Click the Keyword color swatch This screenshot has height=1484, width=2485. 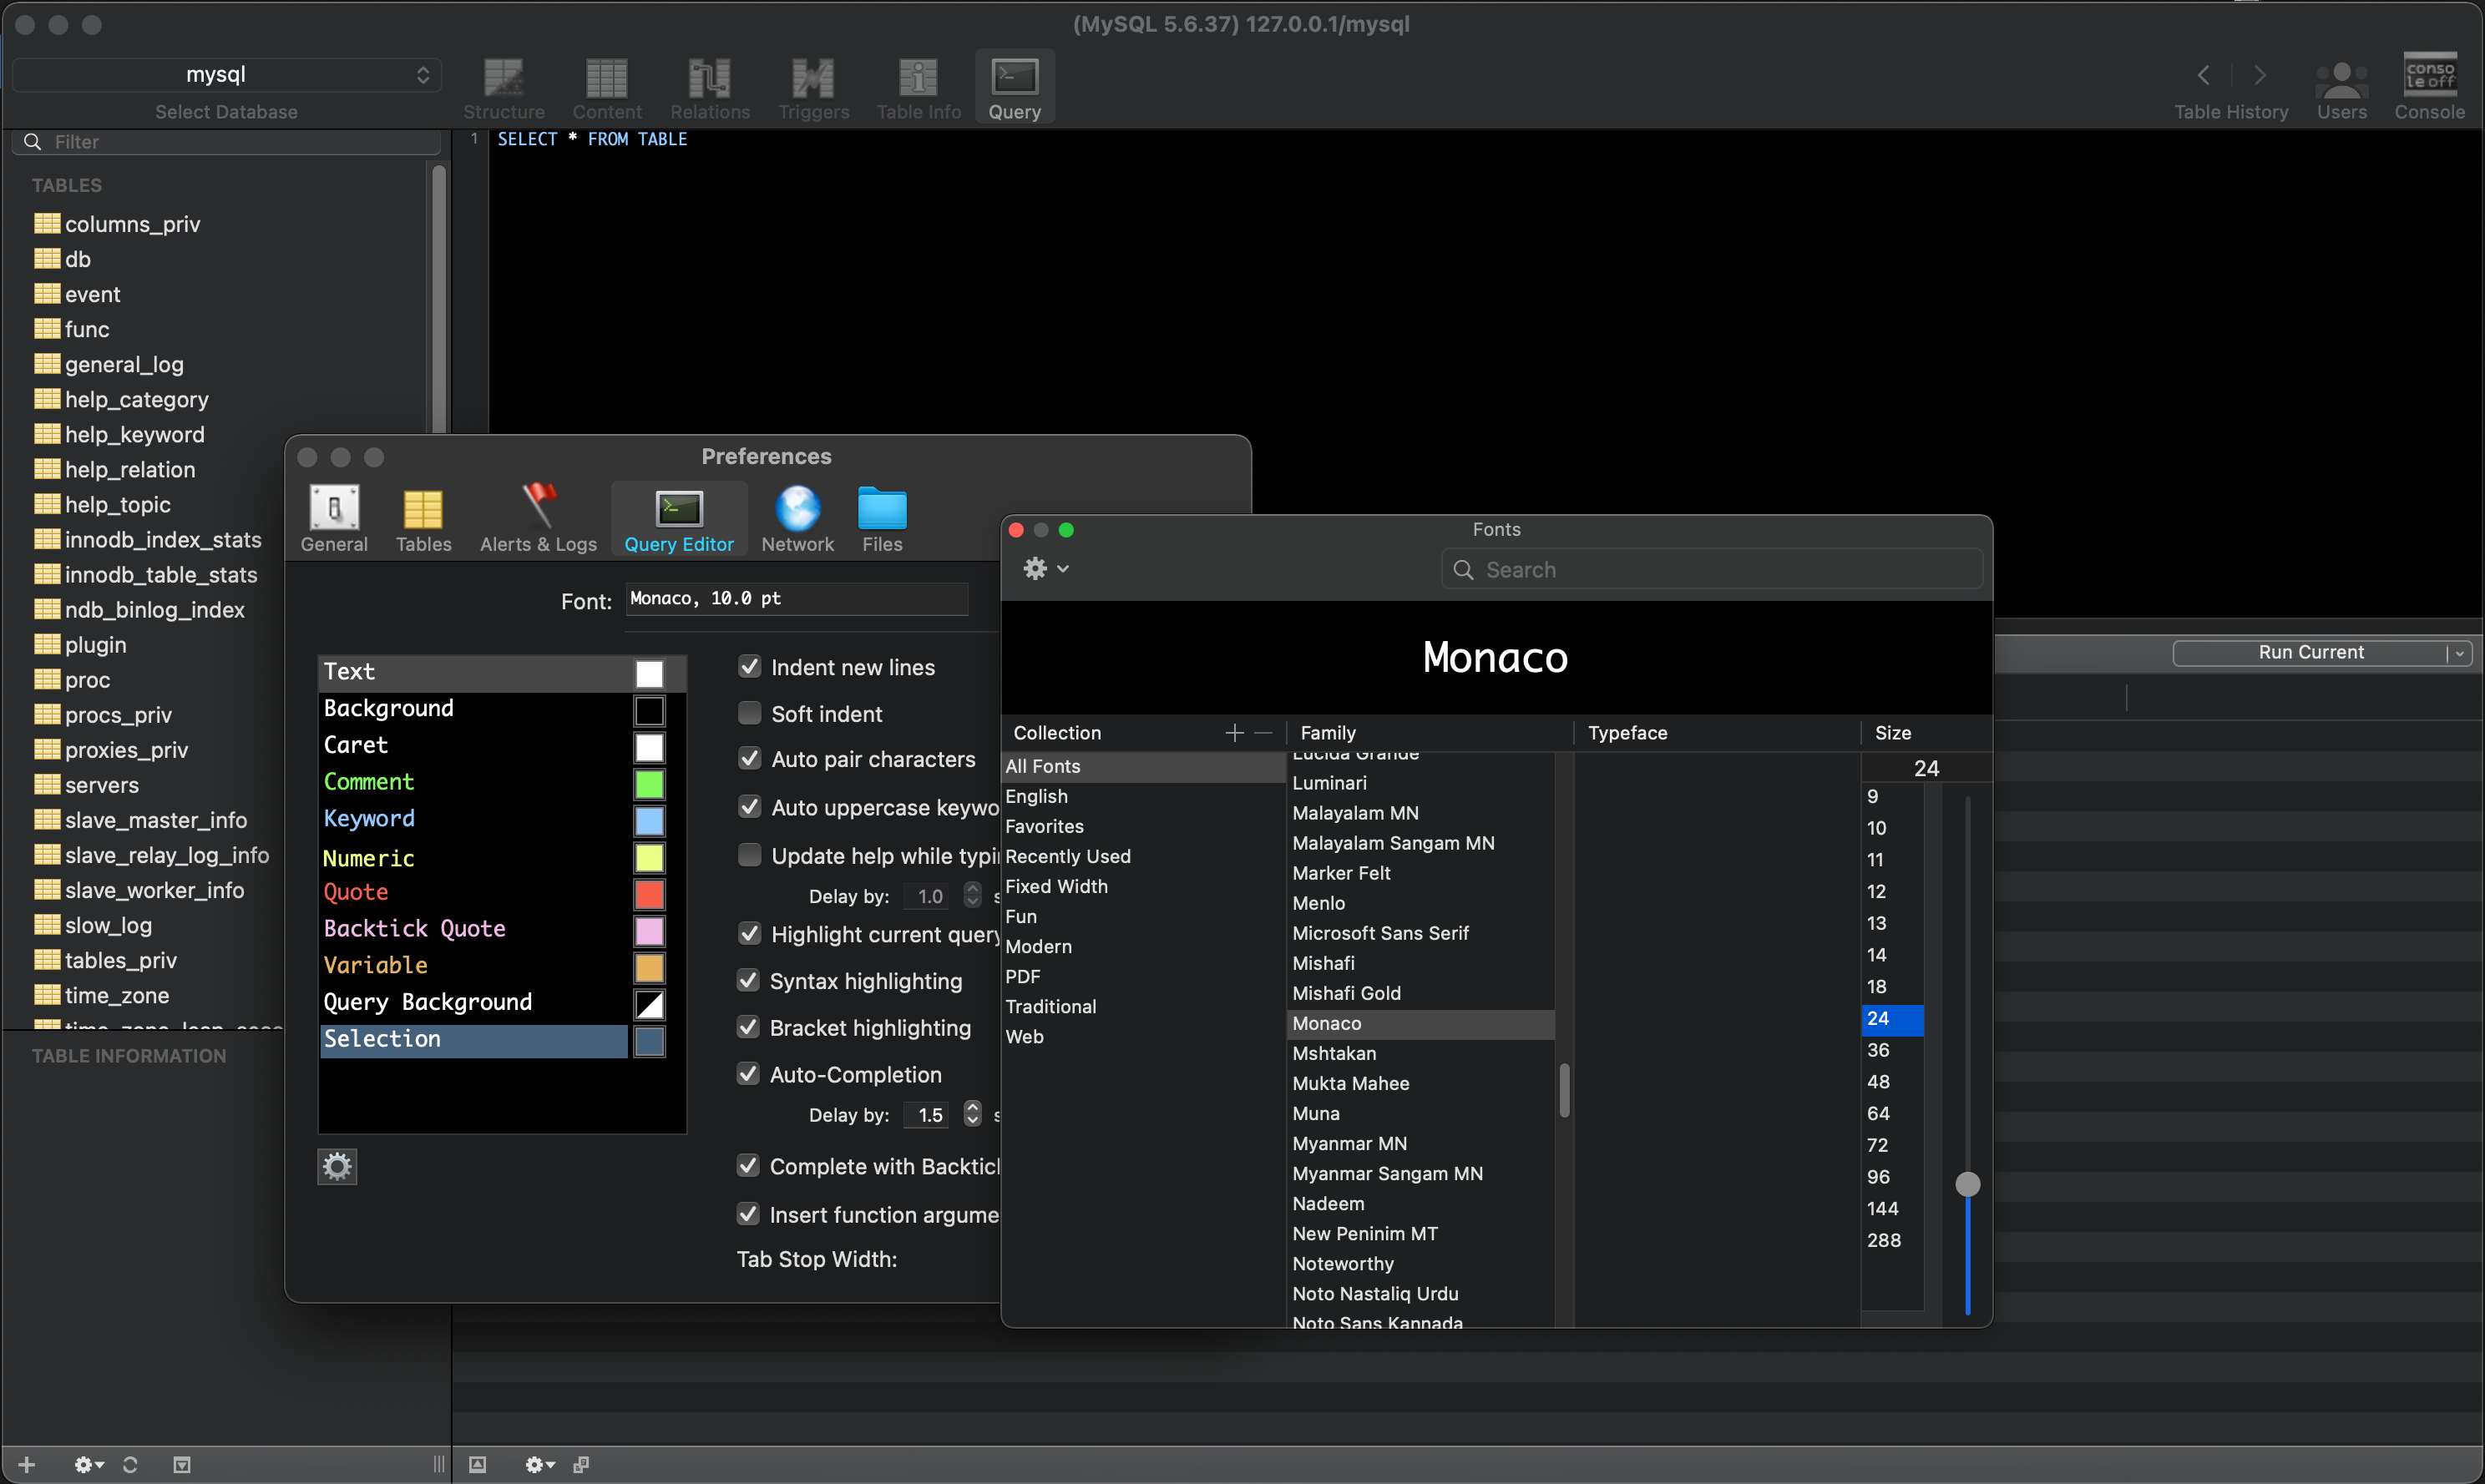click(650, 821)
